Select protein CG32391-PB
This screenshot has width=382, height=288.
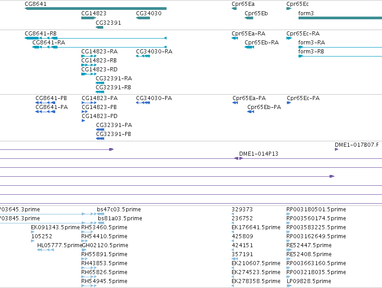coord(100,139)
